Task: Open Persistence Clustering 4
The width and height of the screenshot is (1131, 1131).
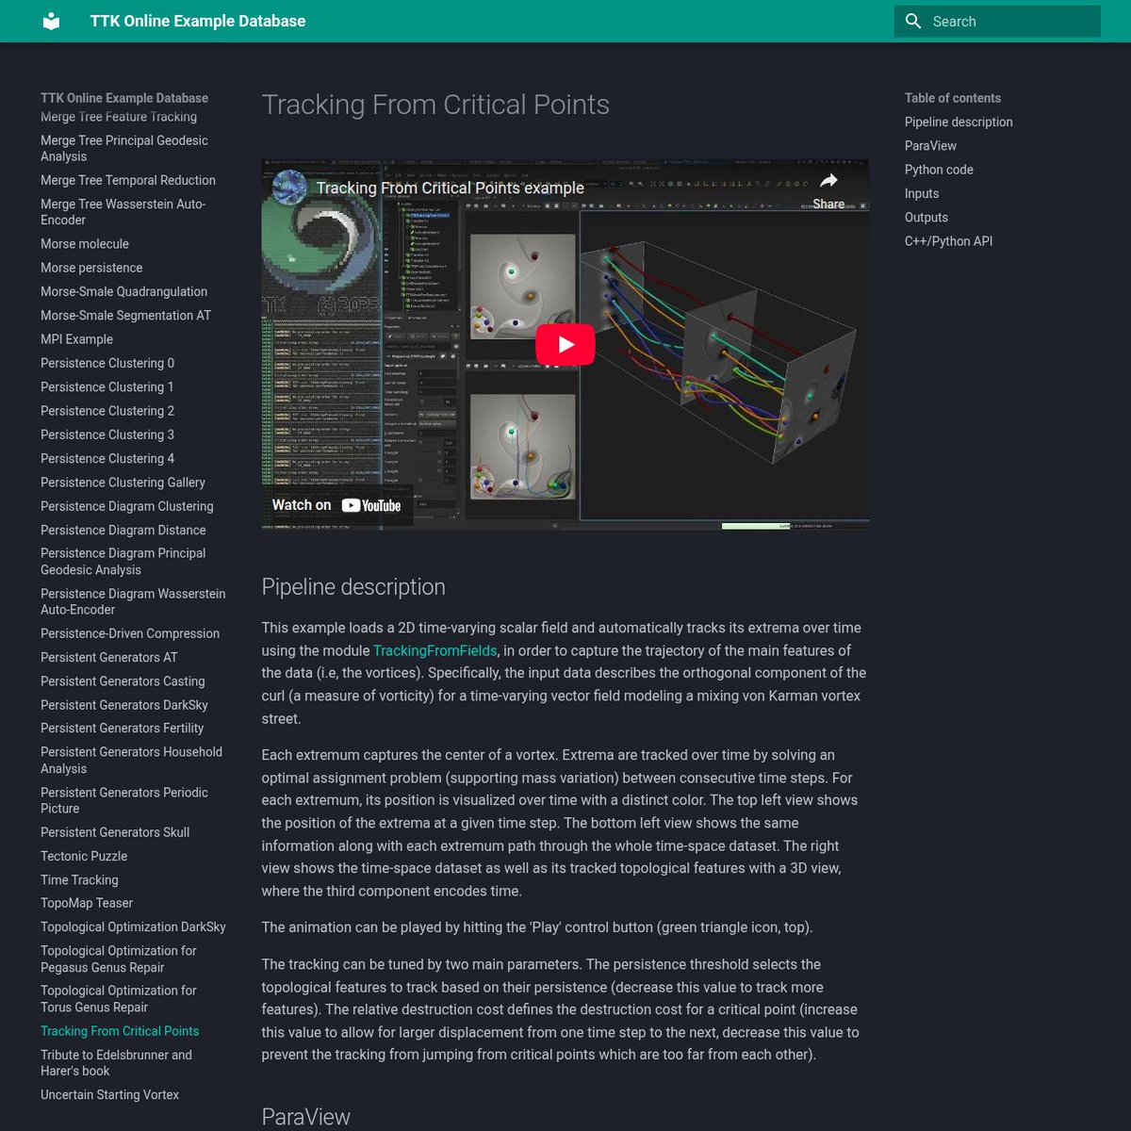Action: click(107, 458)
